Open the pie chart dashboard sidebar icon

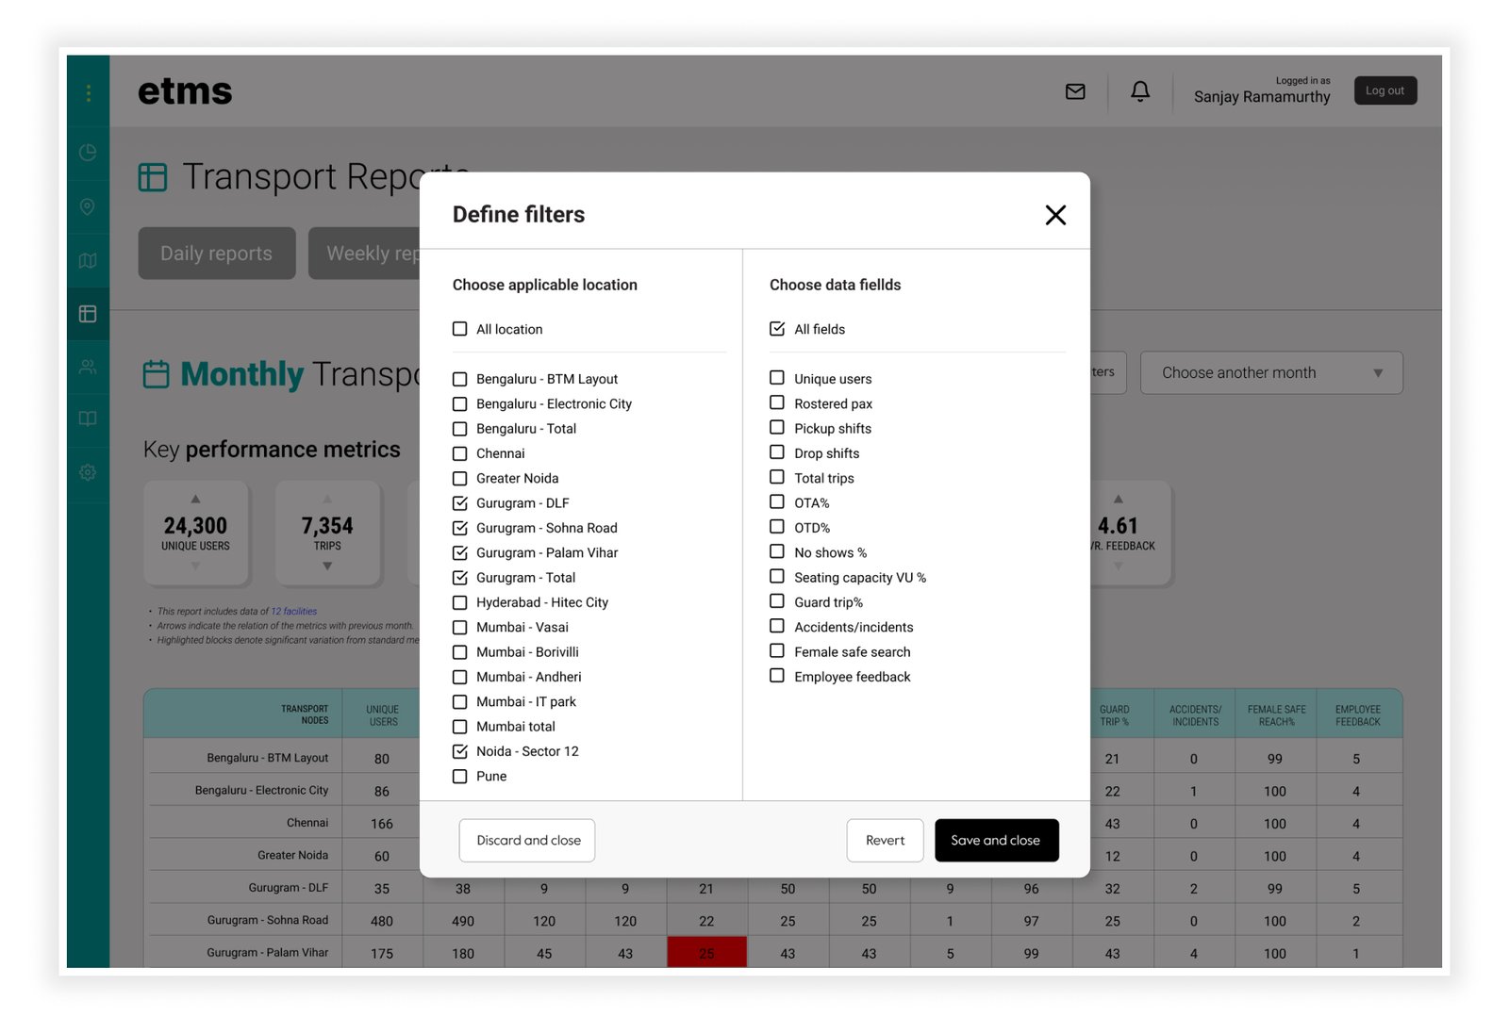(88, 153)
